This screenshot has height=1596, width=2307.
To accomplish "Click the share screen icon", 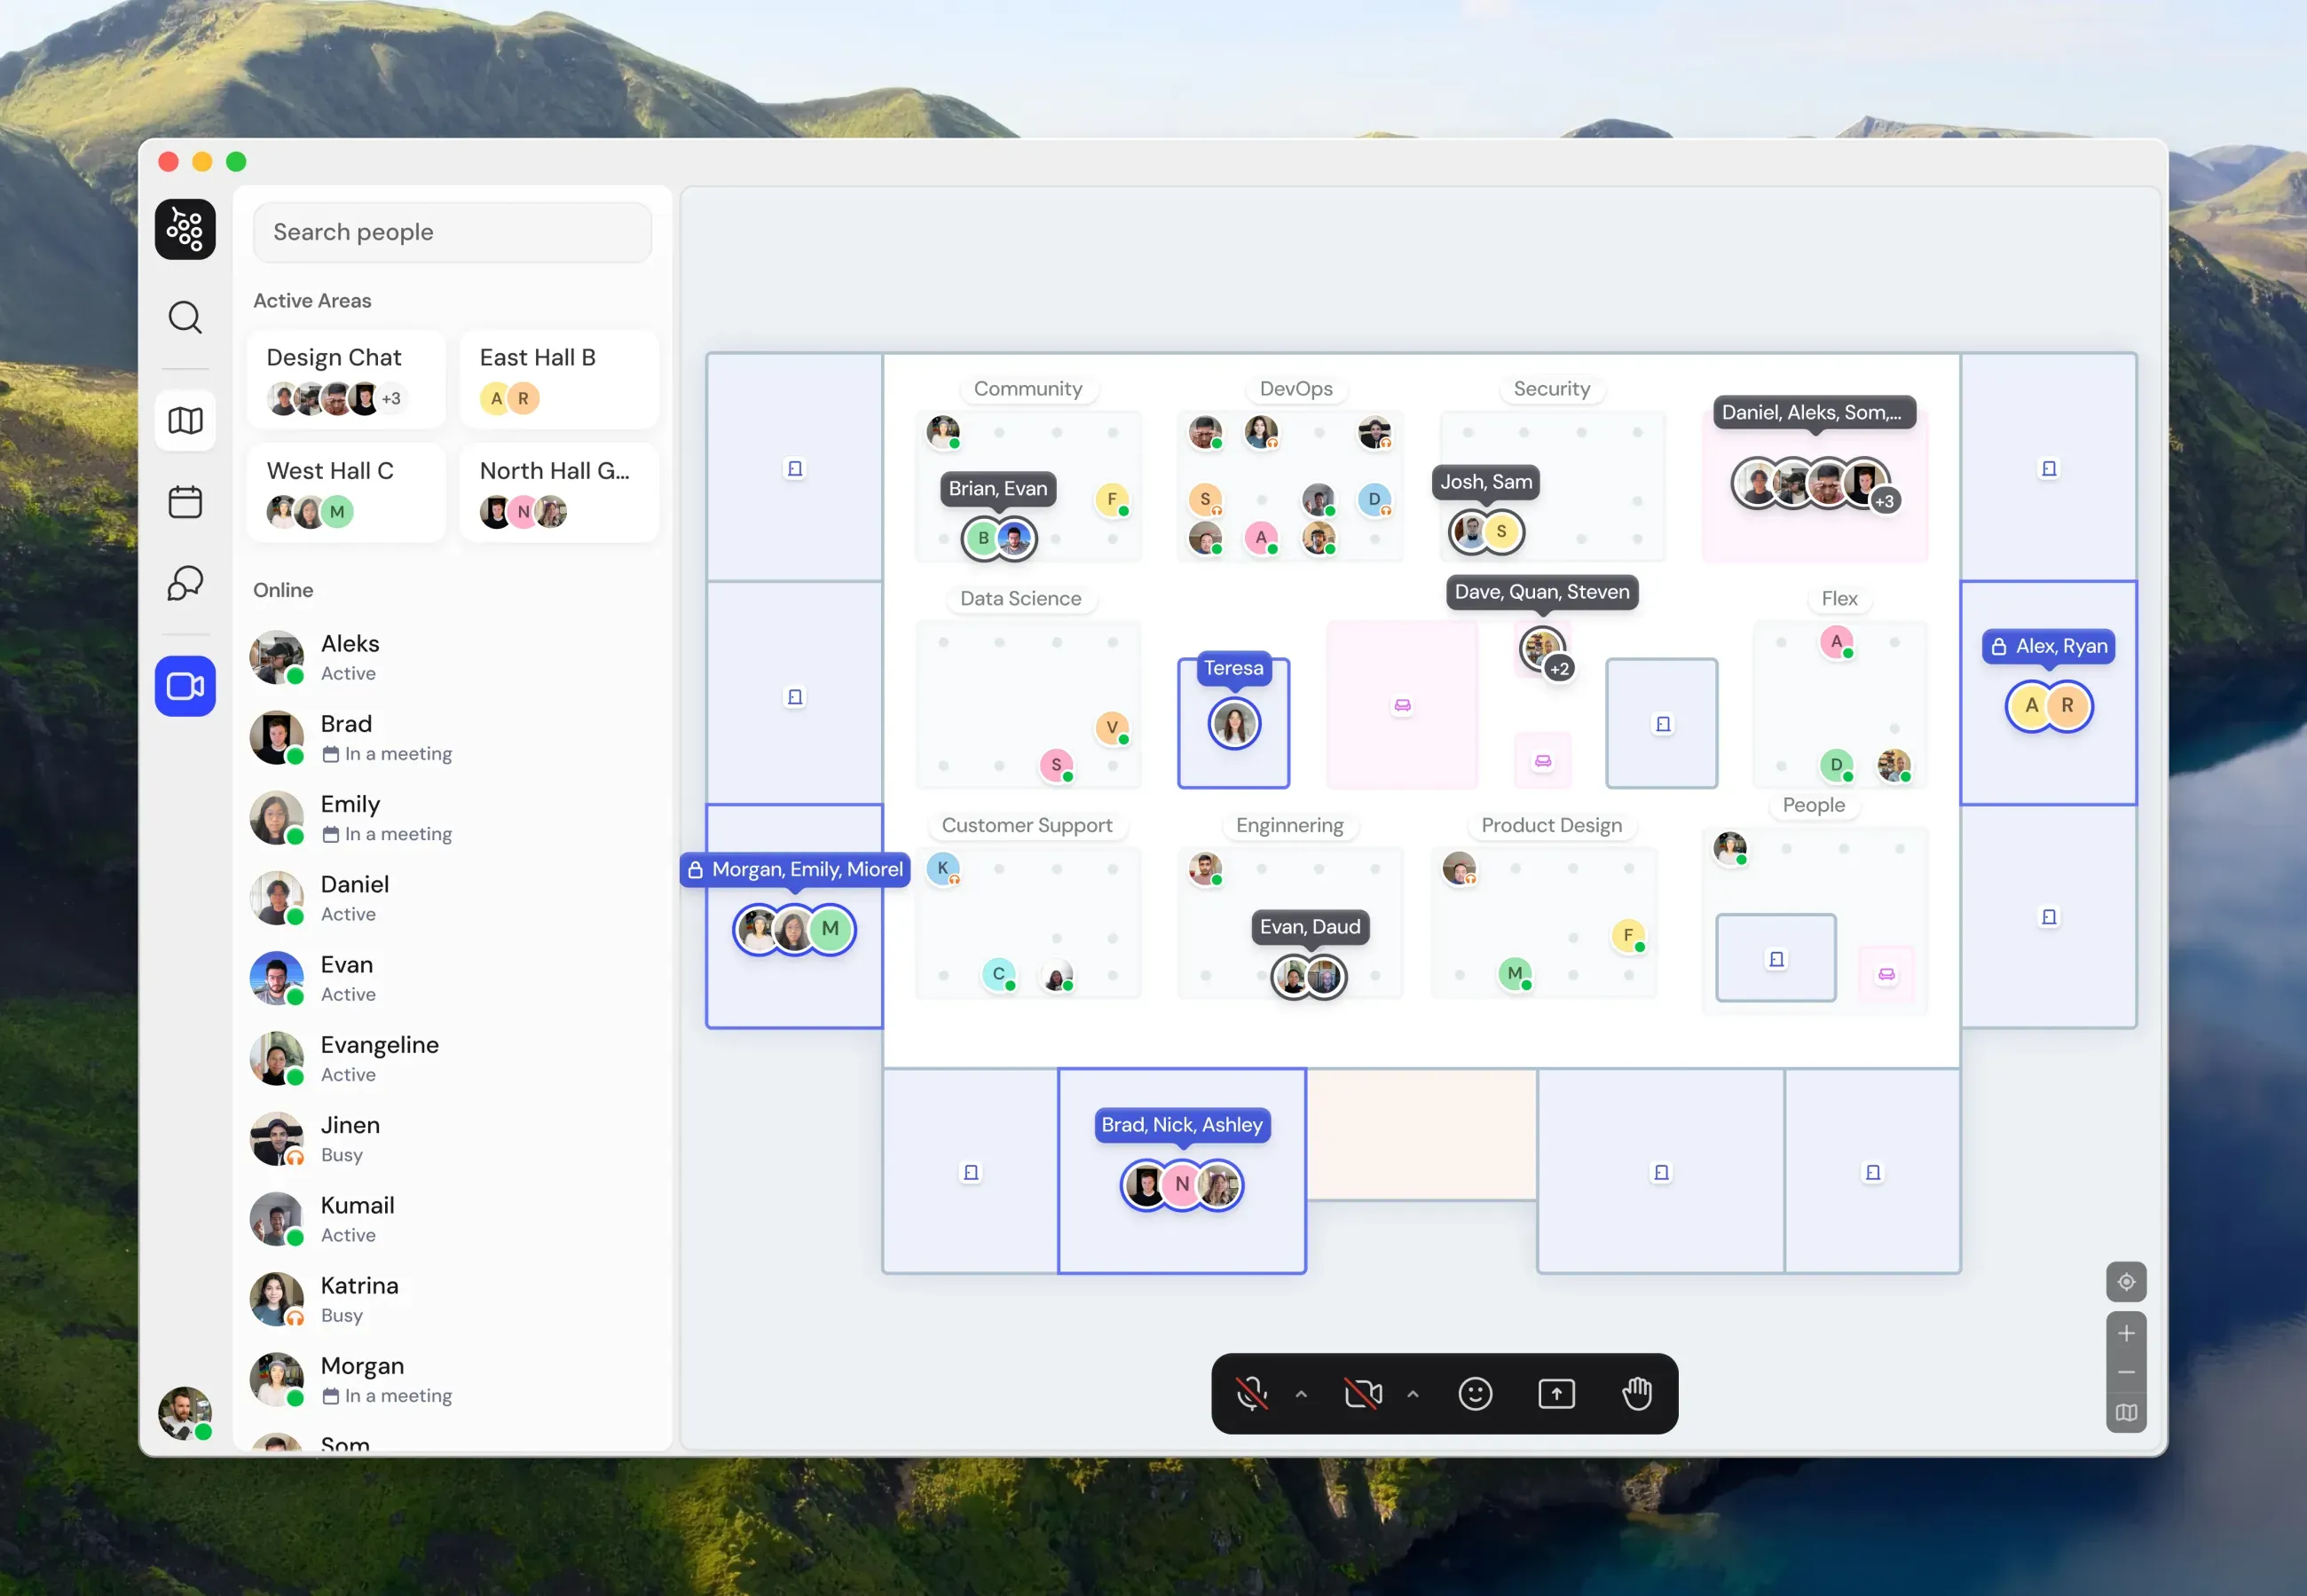I will pyautogui.click(x=1556, y=1394).
